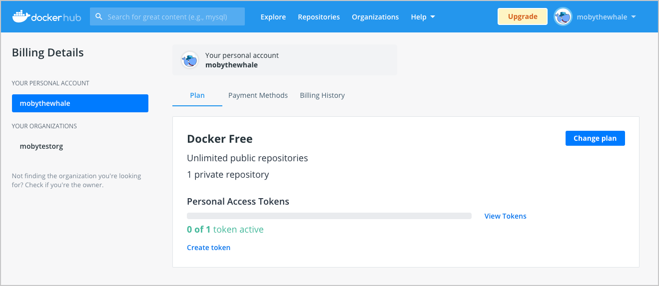Click the whale avatar in personal account card
This screenshot has height=286, width=659.
point(190,60)
